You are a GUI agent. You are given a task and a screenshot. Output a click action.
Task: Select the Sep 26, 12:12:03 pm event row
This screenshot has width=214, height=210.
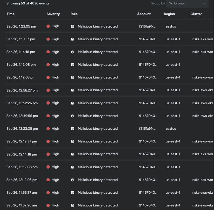(x=109, y=180)
